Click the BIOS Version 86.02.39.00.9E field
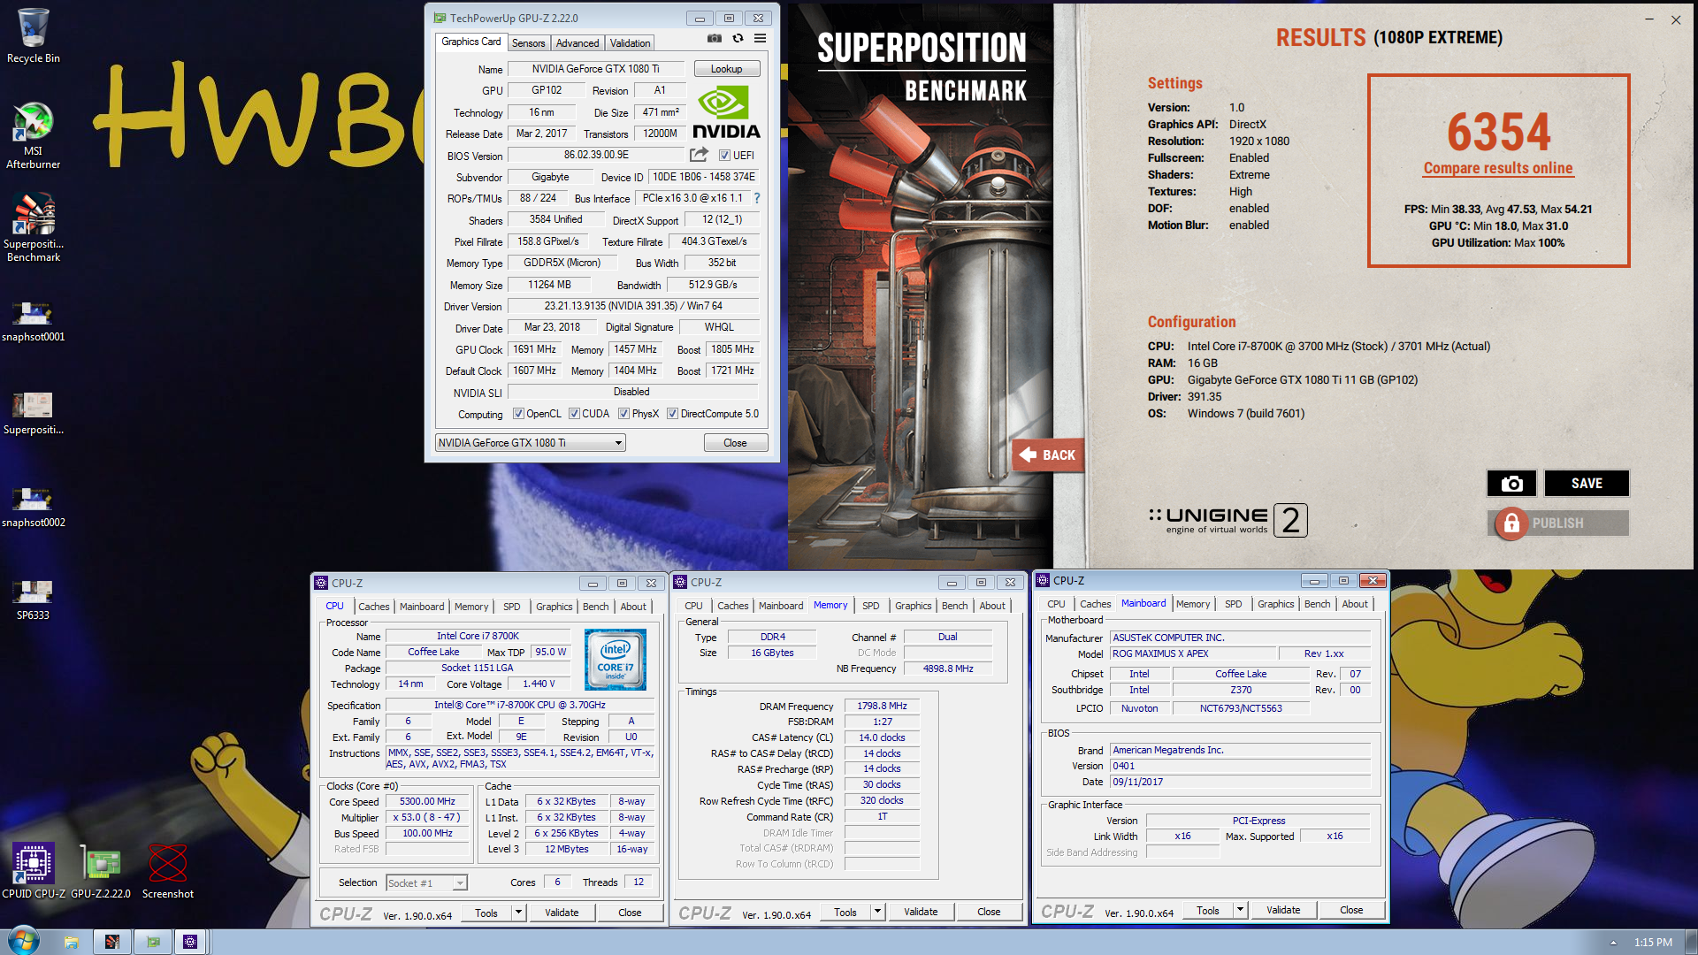1698x955 pixels. point(596,155)
